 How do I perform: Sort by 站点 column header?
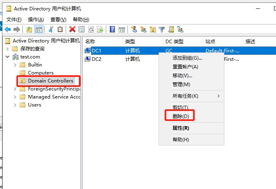(223, 42)
